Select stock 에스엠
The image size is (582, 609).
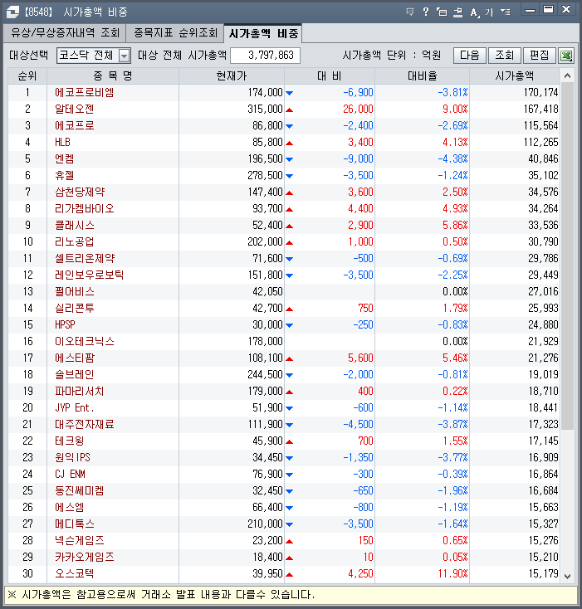[x=70, y=508]
